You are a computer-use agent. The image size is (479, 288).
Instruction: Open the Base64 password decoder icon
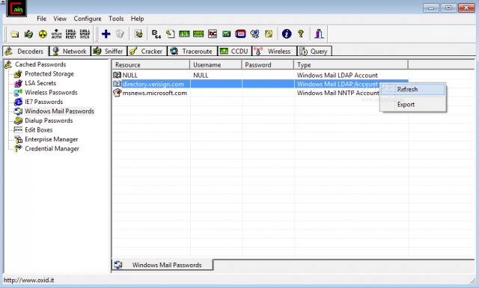click(156, 34)
